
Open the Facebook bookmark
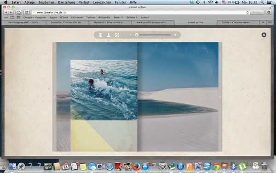coord(77,18)
